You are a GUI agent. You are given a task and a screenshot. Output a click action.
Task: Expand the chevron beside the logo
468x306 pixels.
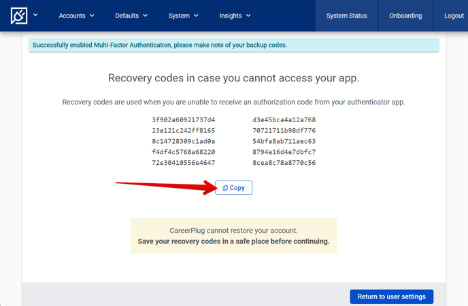[35, 15]
